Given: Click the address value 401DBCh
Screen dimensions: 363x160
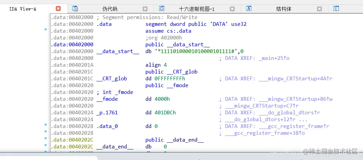Looking at the screenshot, I should pyautogui.click(x=165, y=113).
